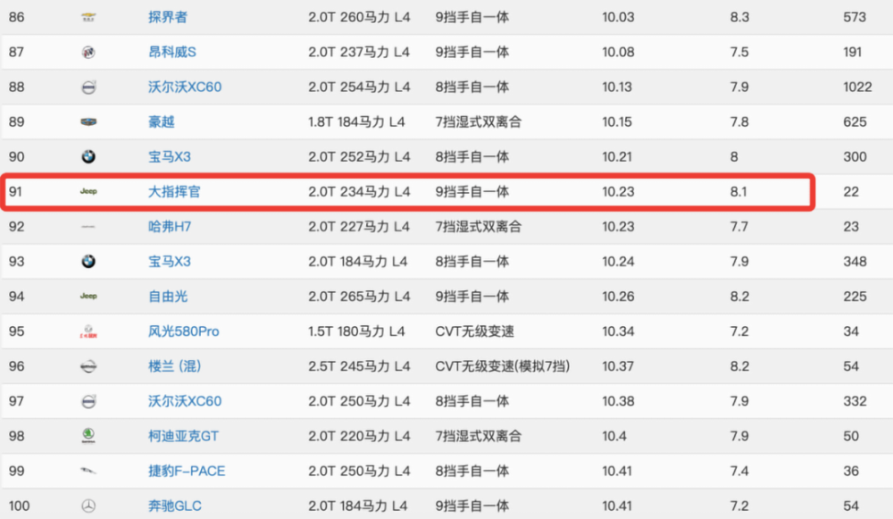The height and width of the screenshot is (519, 893).
Task: Open the 豪越 model link
Action: 161,121
